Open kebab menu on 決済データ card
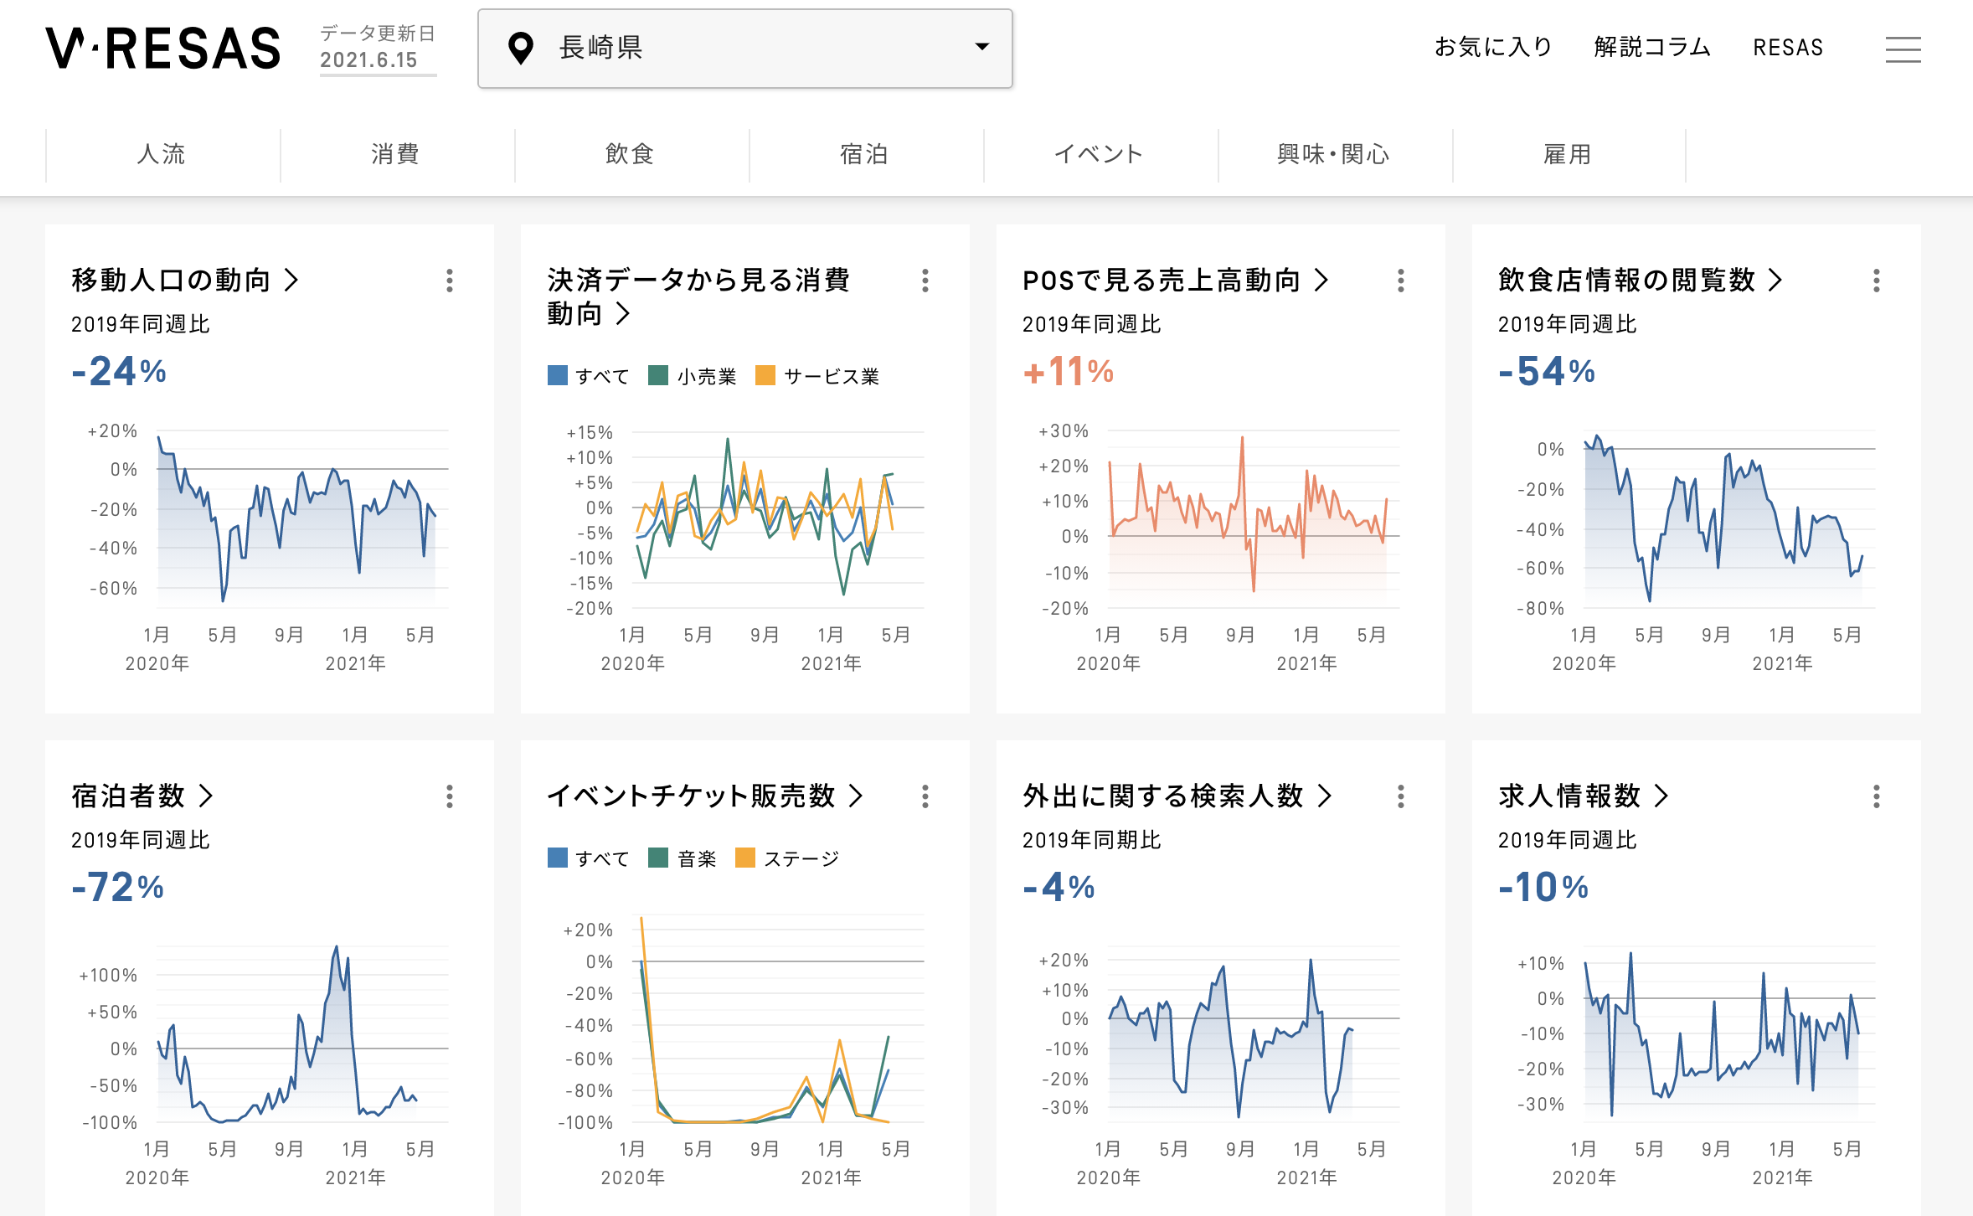The height and width of the screenshot is (1216, 1973). click(925, 281)
